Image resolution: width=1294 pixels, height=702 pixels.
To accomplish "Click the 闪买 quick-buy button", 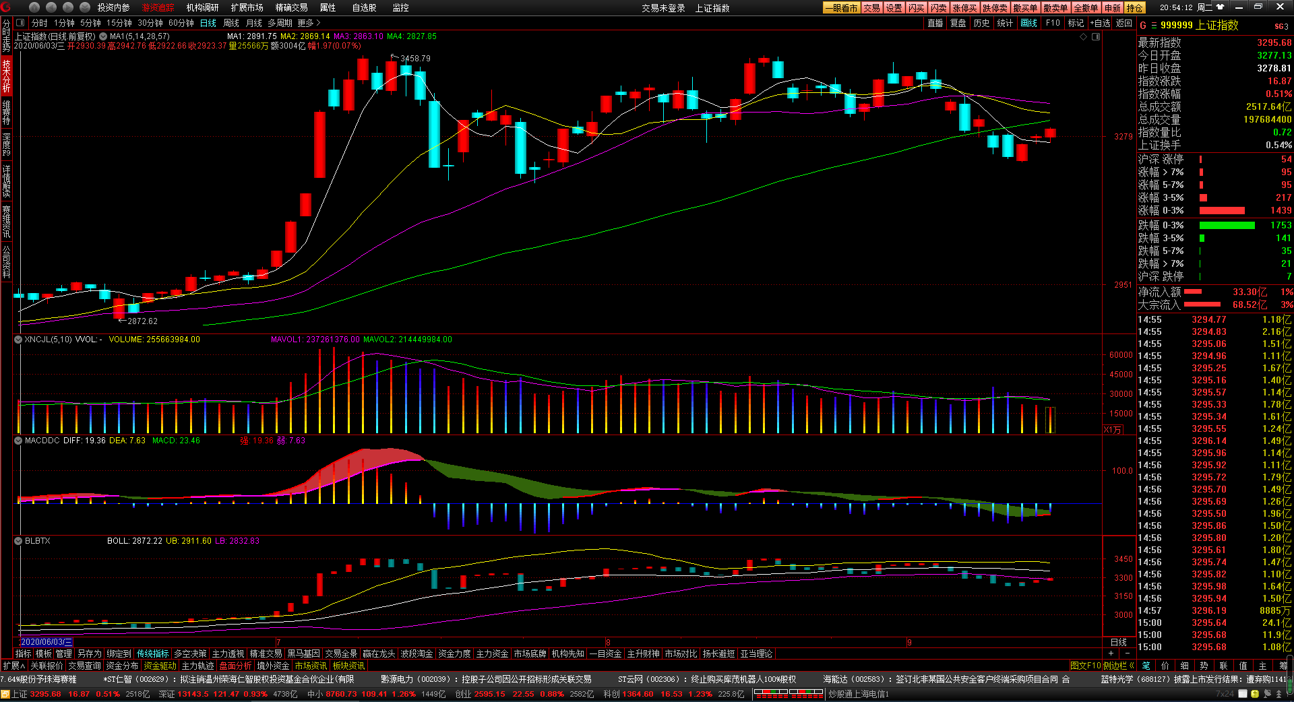I will [x=916, y=8].
